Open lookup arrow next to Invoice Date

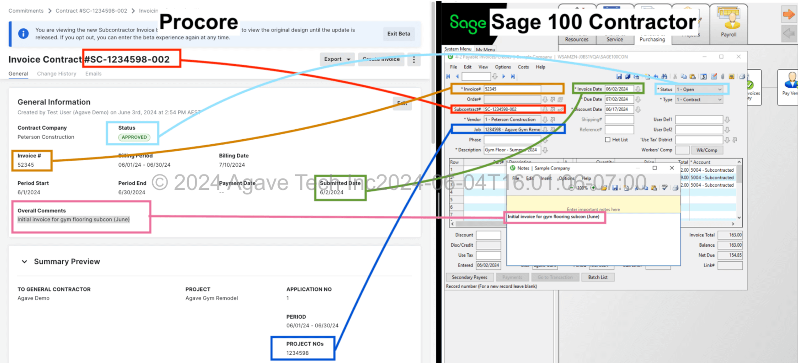(638, 89)
